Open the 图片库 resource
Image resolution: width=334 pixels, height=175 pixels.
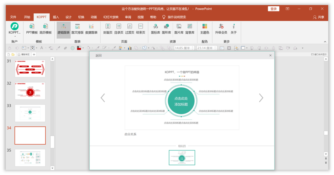pos(179,29)
